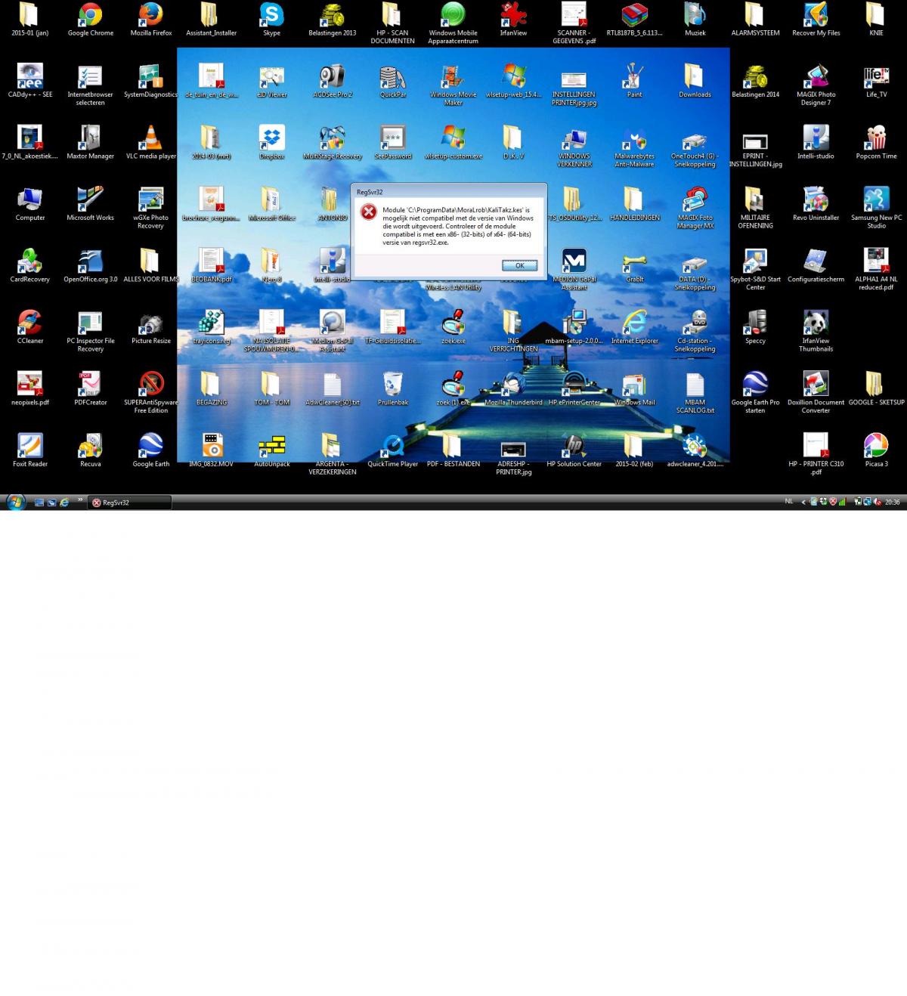
Task: Open MAGIX Photo Designer 7
Action: coord(816,85)
